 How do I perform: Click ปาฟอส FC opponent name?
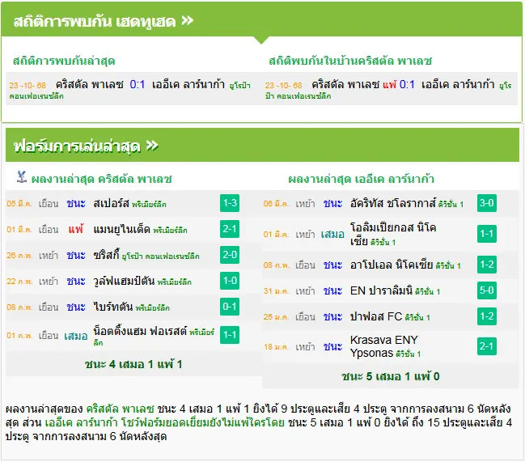376,316
